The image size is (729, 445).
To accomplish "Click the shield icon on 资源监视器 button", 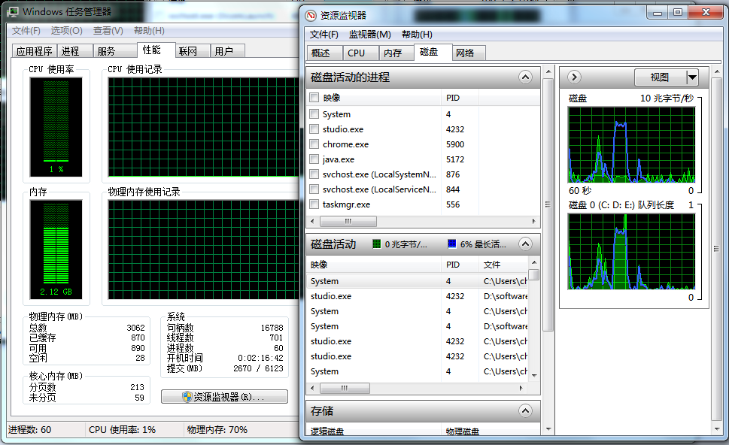I will click(x=187, y=397).
